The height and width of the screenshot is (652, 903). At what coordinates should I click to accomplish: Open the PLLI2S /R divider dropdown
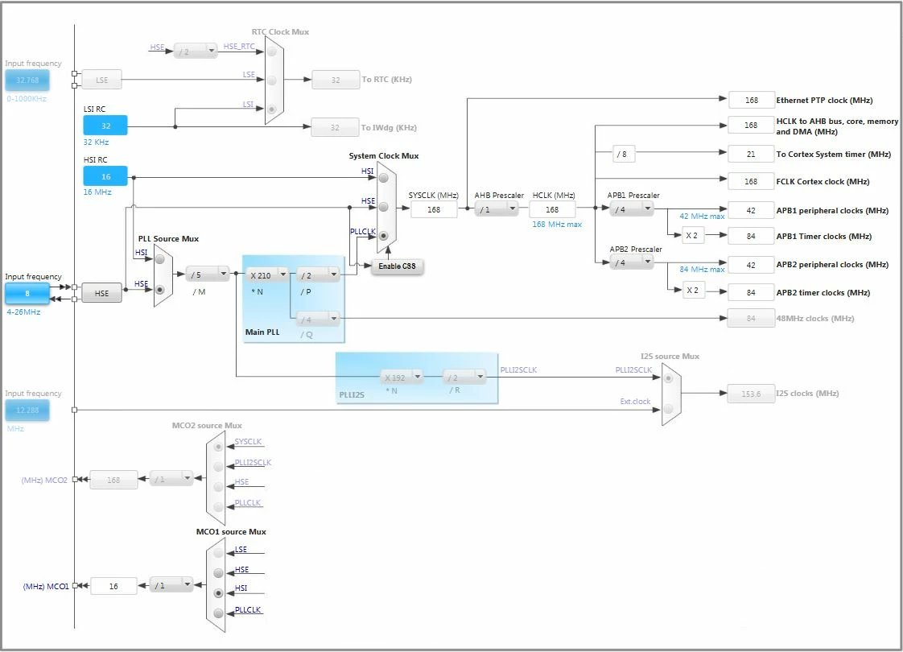464,378
